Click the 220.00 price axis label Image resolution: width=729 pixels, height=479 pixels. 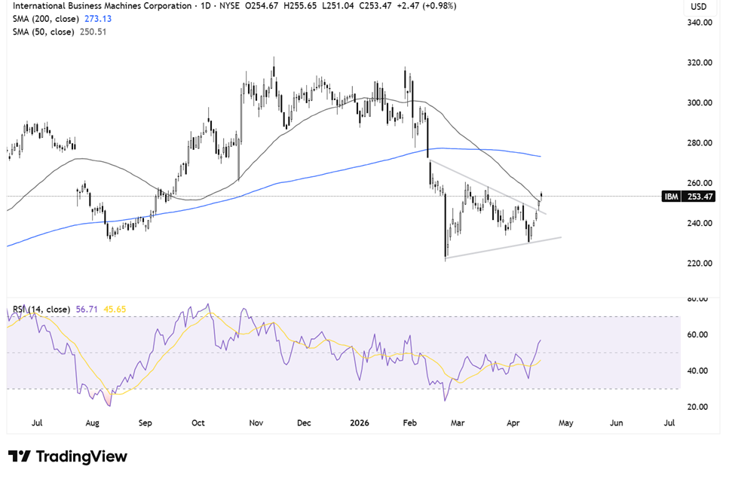(x=700, y=264)
